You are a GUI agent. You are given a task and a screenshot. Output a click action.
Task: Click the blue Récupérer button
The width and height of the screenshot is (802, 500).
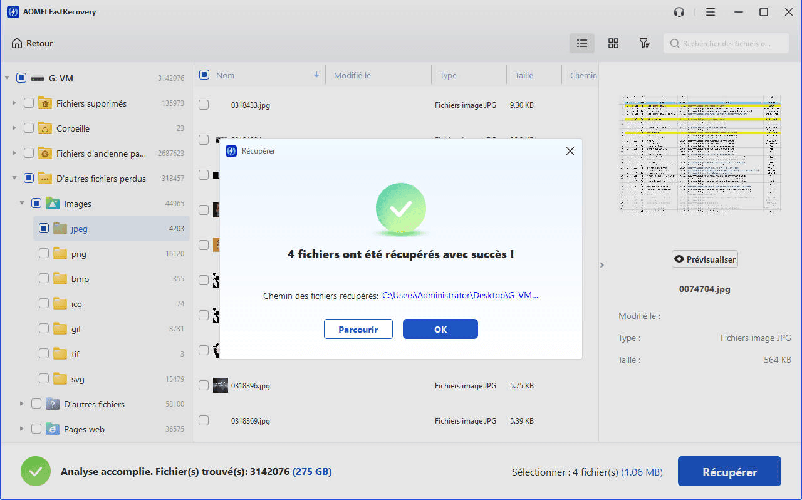729,472
